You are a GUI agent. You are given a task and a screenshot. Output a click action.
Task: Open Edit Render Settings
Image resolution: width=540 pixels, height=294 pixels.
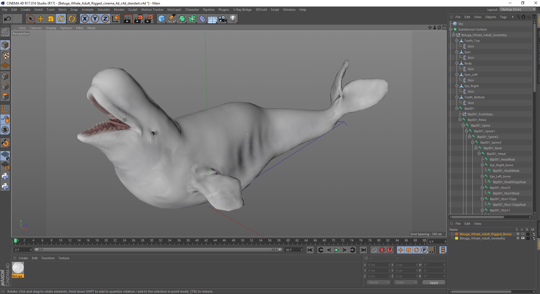(x=149, y=19)
